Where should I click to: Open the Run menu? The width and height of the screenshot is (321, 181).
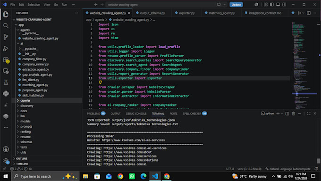coord(64,5)
